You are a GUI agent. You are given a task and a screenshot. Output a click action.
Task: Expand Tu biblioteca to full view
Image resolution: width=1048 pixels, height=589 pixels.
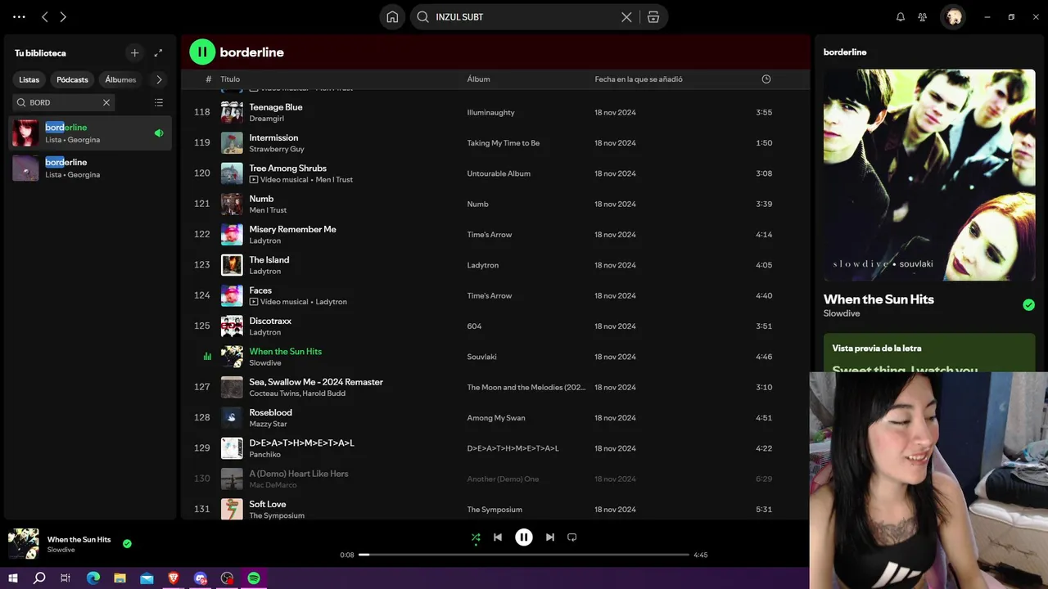pyautogui.click(x=158, y=52)
